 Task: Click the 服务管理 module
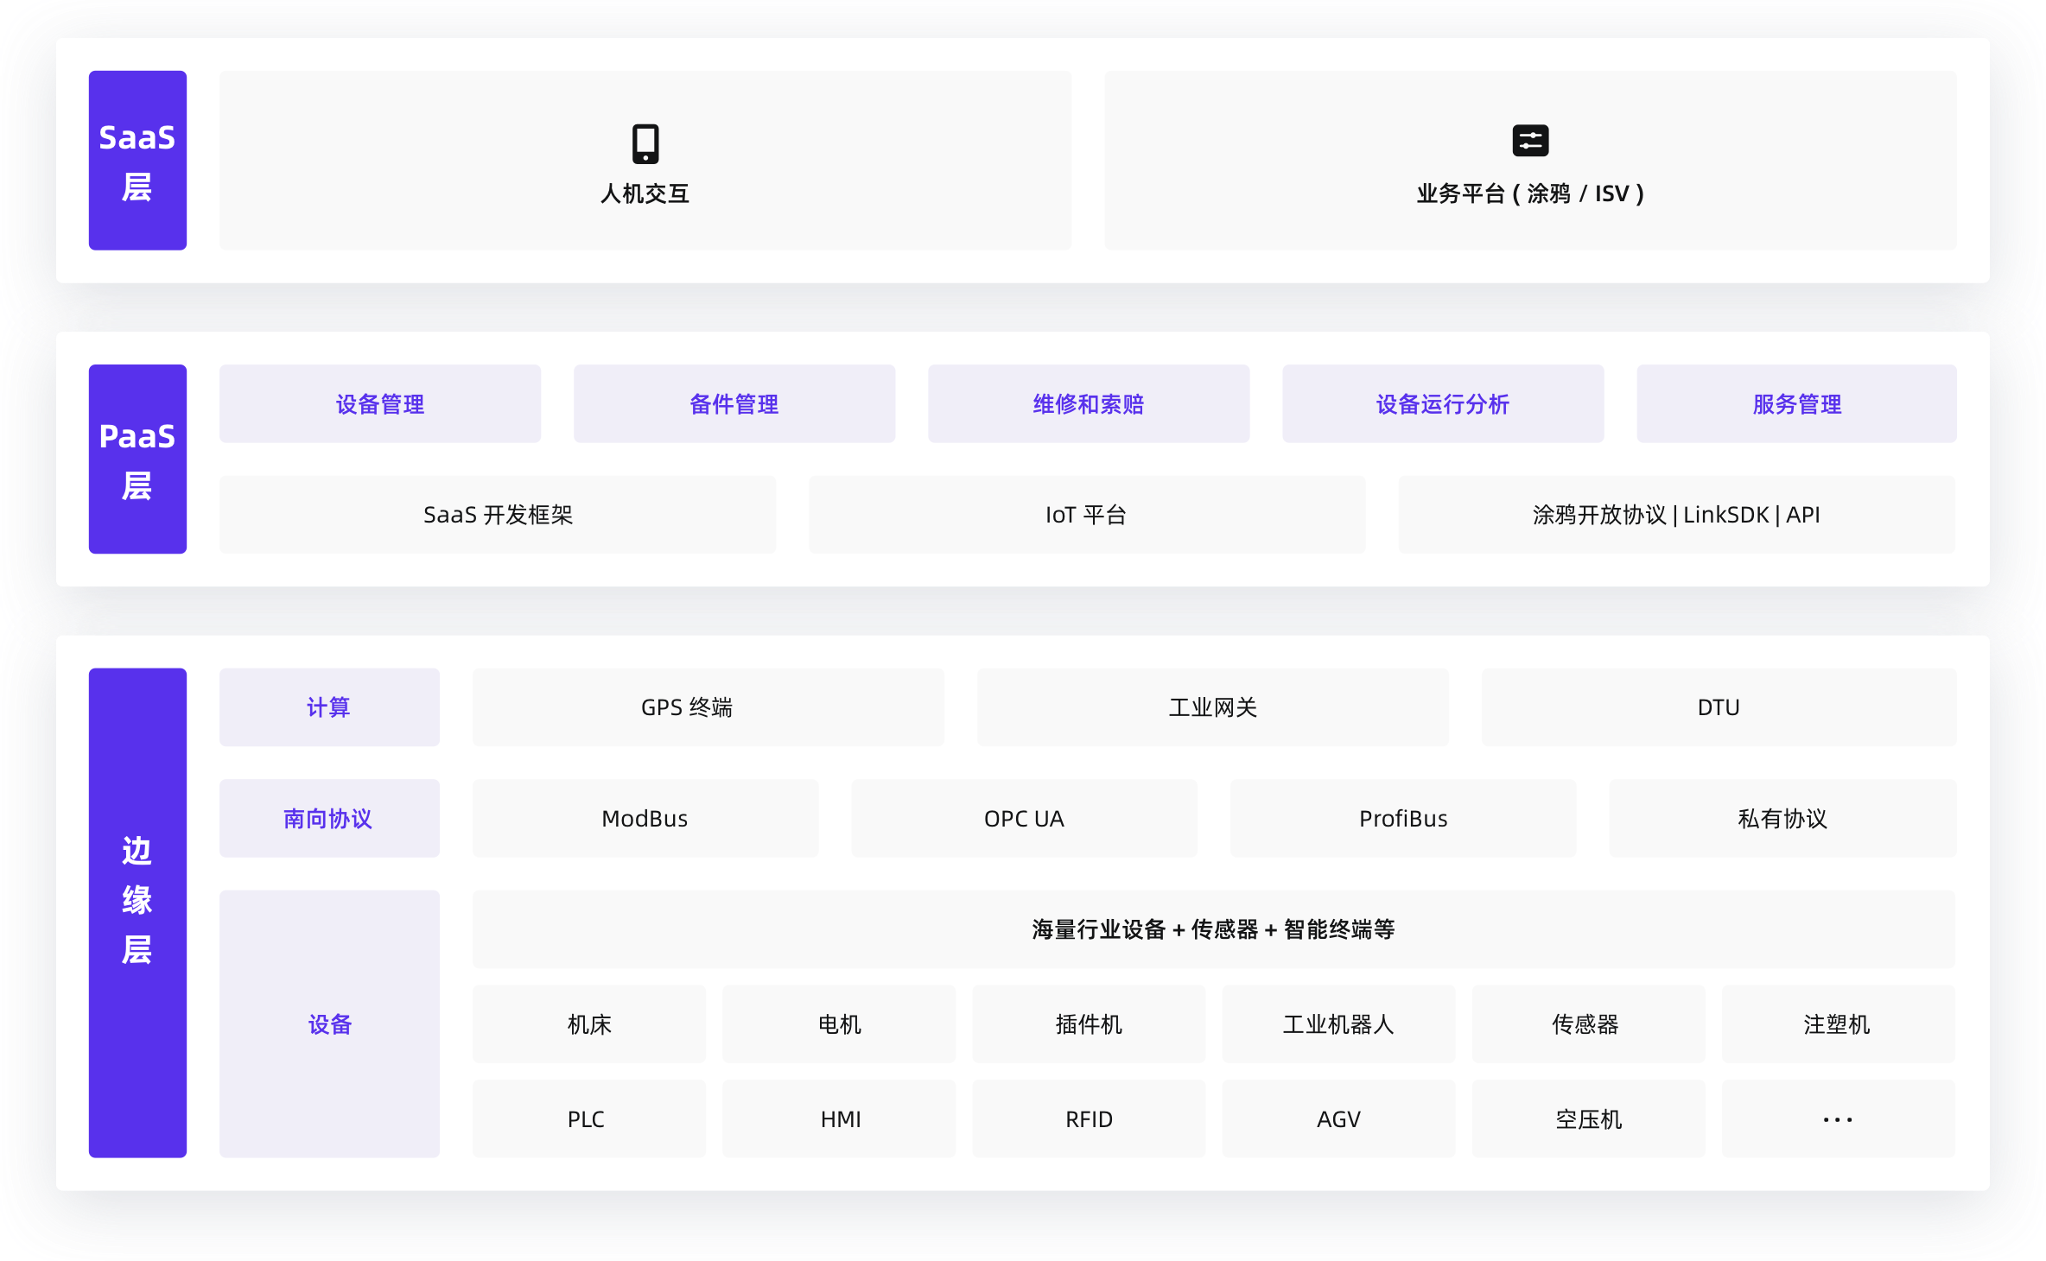pos(1796,403)
